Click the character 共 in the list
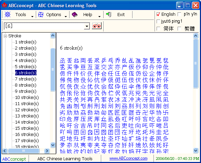The image size is (201, 163). (x=63, y=100)
